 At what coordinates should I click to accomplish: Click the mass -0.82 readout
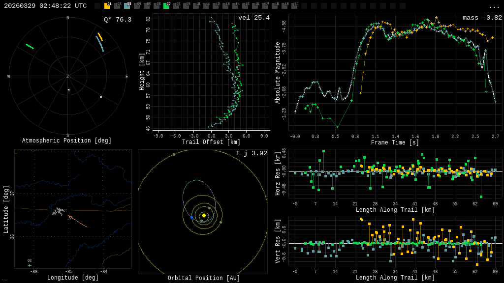click(482, 18)
